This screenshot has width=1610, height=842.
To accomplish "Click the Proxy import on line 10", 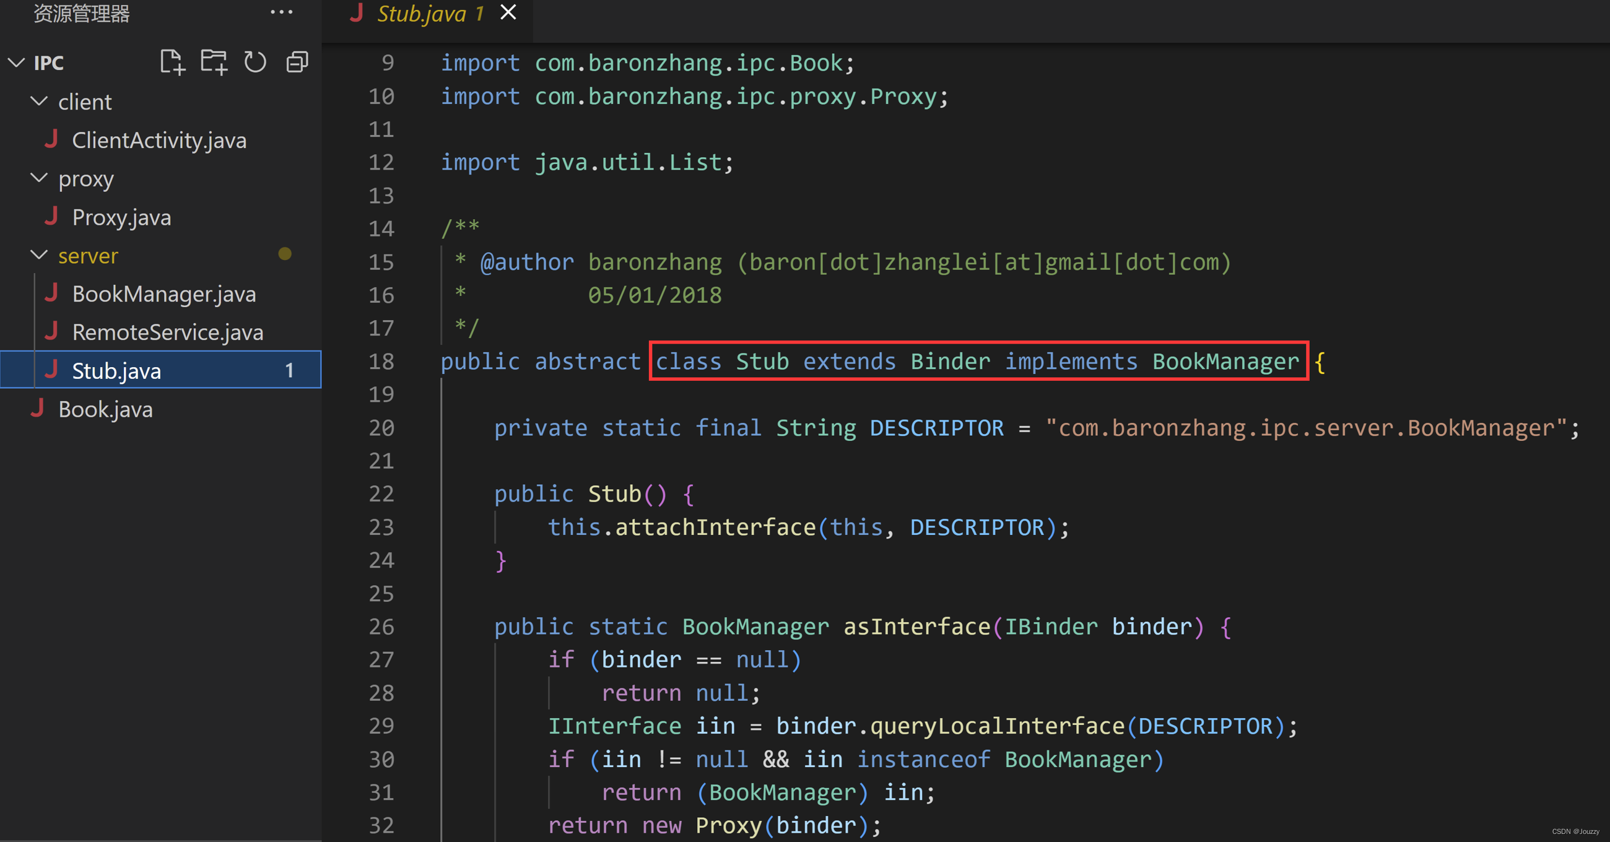I will (x=694, y=96).
